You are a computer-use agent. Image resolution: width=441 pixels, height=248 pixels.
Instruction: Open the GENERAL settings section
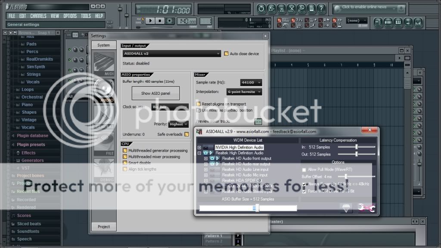click(104, 117)
